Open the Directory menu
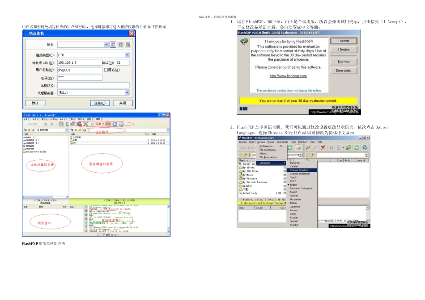Viewport: 425px width, 300px height. [303, 142]
